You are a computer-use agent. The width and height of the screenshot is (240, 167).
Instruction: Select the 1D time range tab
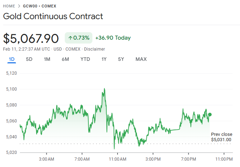click(x=12, y=59)
